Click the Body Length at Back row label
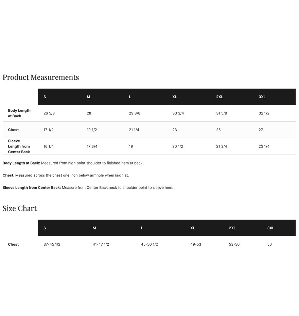Viewport: 299px width, 316px height. point(19,113)
